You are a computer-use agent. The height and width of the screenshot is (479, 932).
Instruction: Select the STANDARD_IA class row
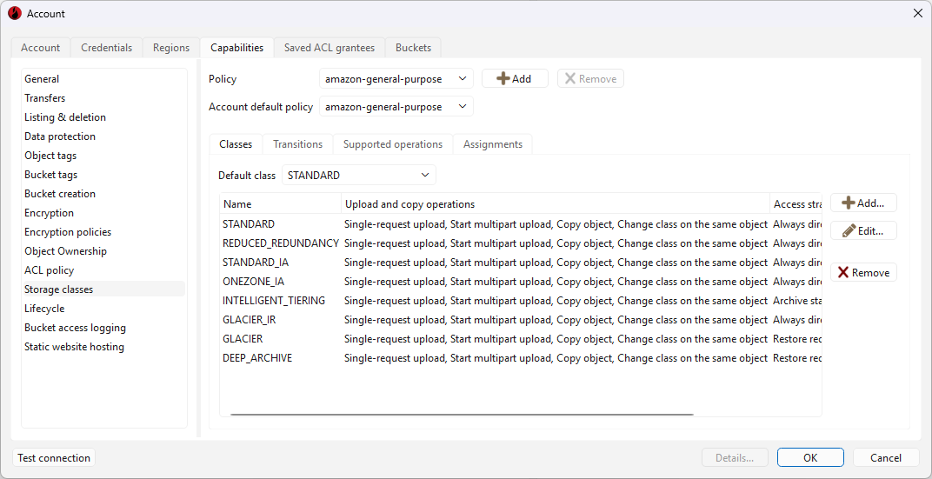pos(521,262)
